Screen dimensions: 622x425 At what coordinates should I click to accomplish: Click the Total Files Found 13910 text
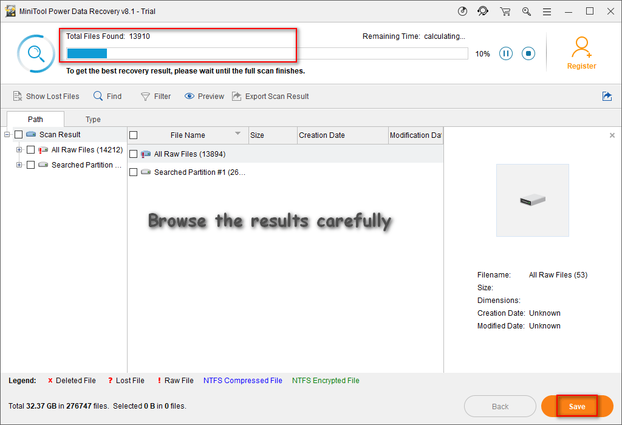coord(108,36)
